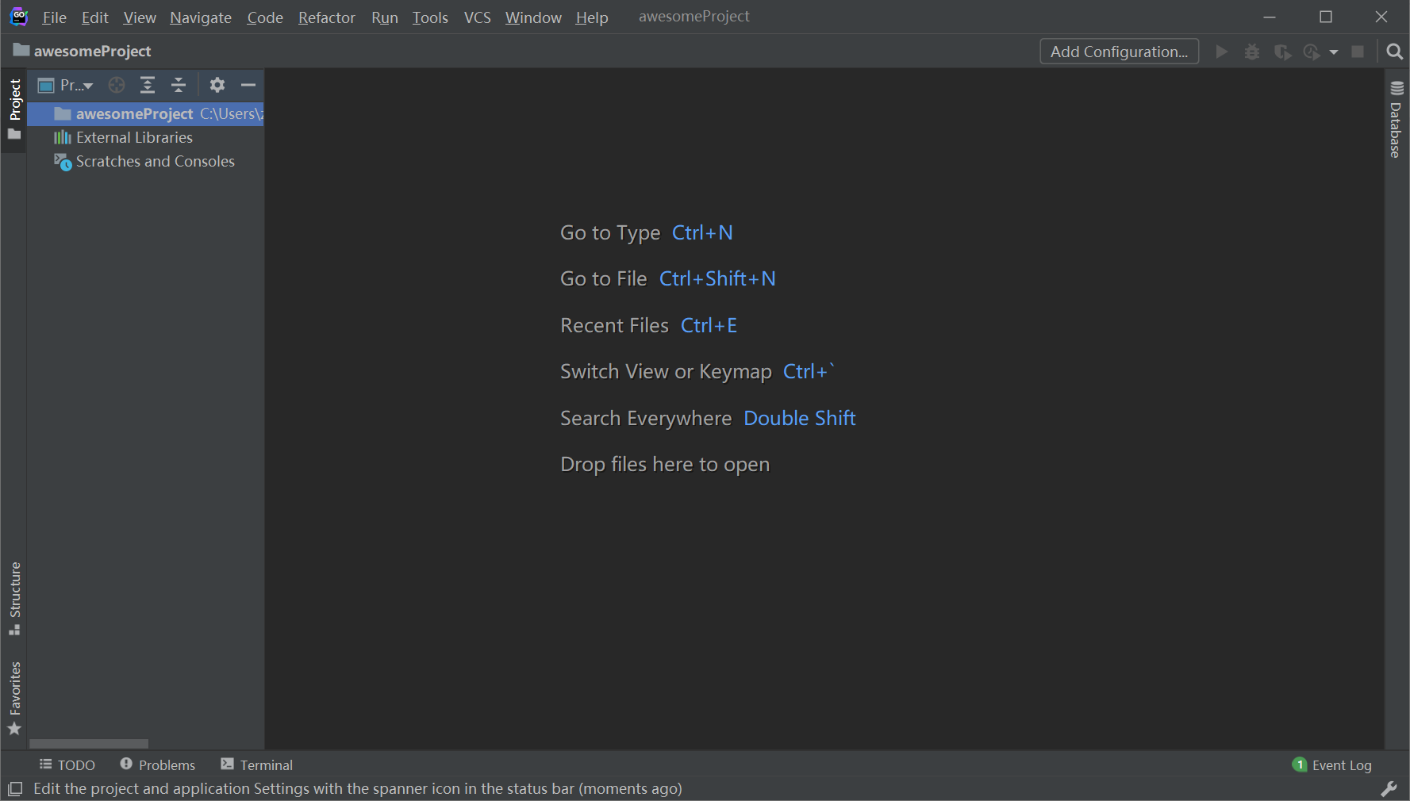
Task: Click the Add Configuration button
Action: click(1119, 52)
